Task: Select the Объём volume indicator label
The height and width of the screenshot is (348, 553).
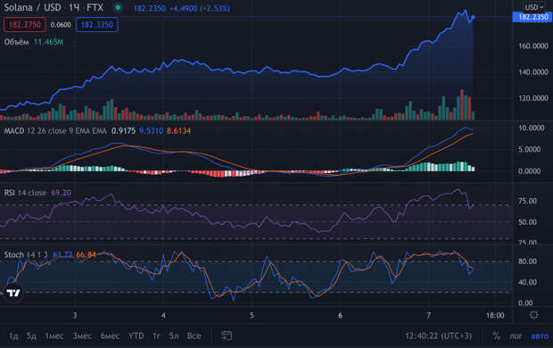Action: click(x=16, y=42)
